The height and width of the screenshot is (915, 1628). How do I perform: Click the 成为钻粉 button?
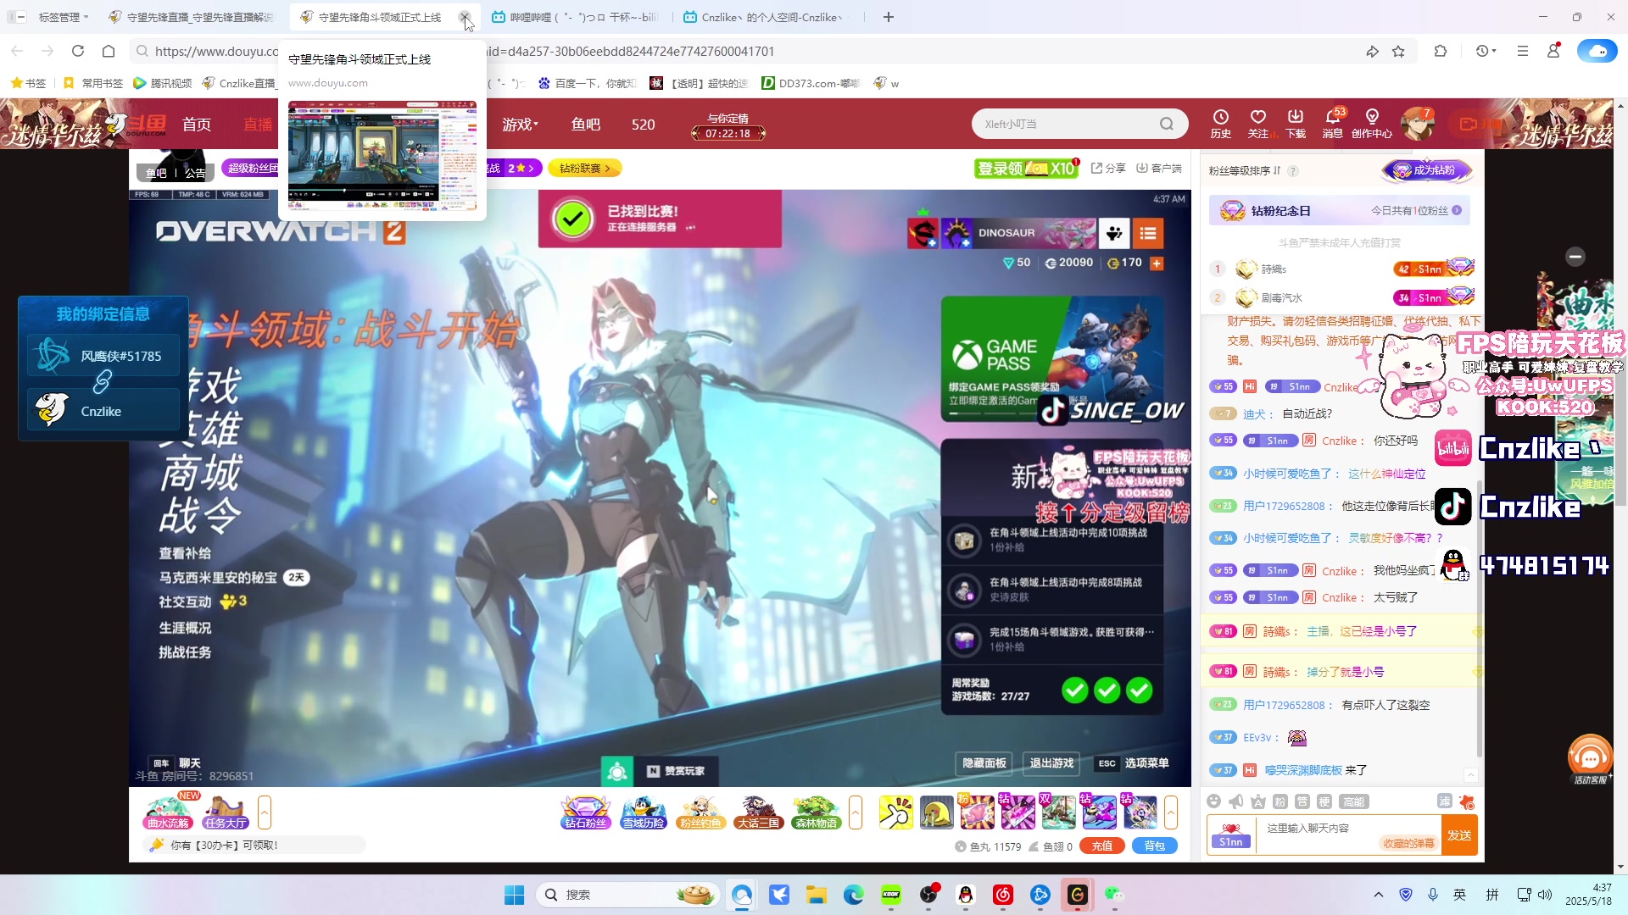coord(1428,170)
